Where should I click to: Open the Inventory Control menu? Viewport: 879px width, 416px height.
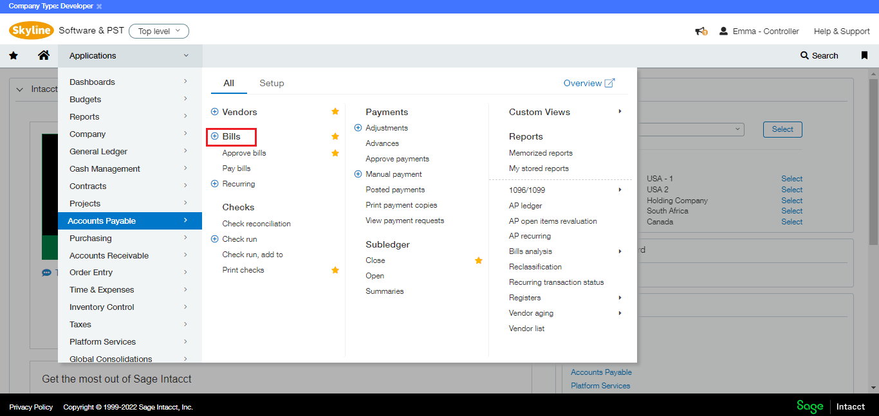pyautogui.click(x=130, y=307)
